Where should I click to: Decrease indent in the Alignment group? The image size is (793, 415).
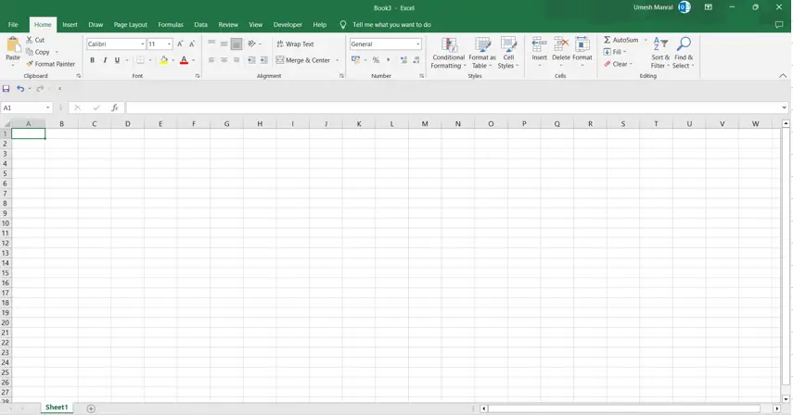click(251, 60)
